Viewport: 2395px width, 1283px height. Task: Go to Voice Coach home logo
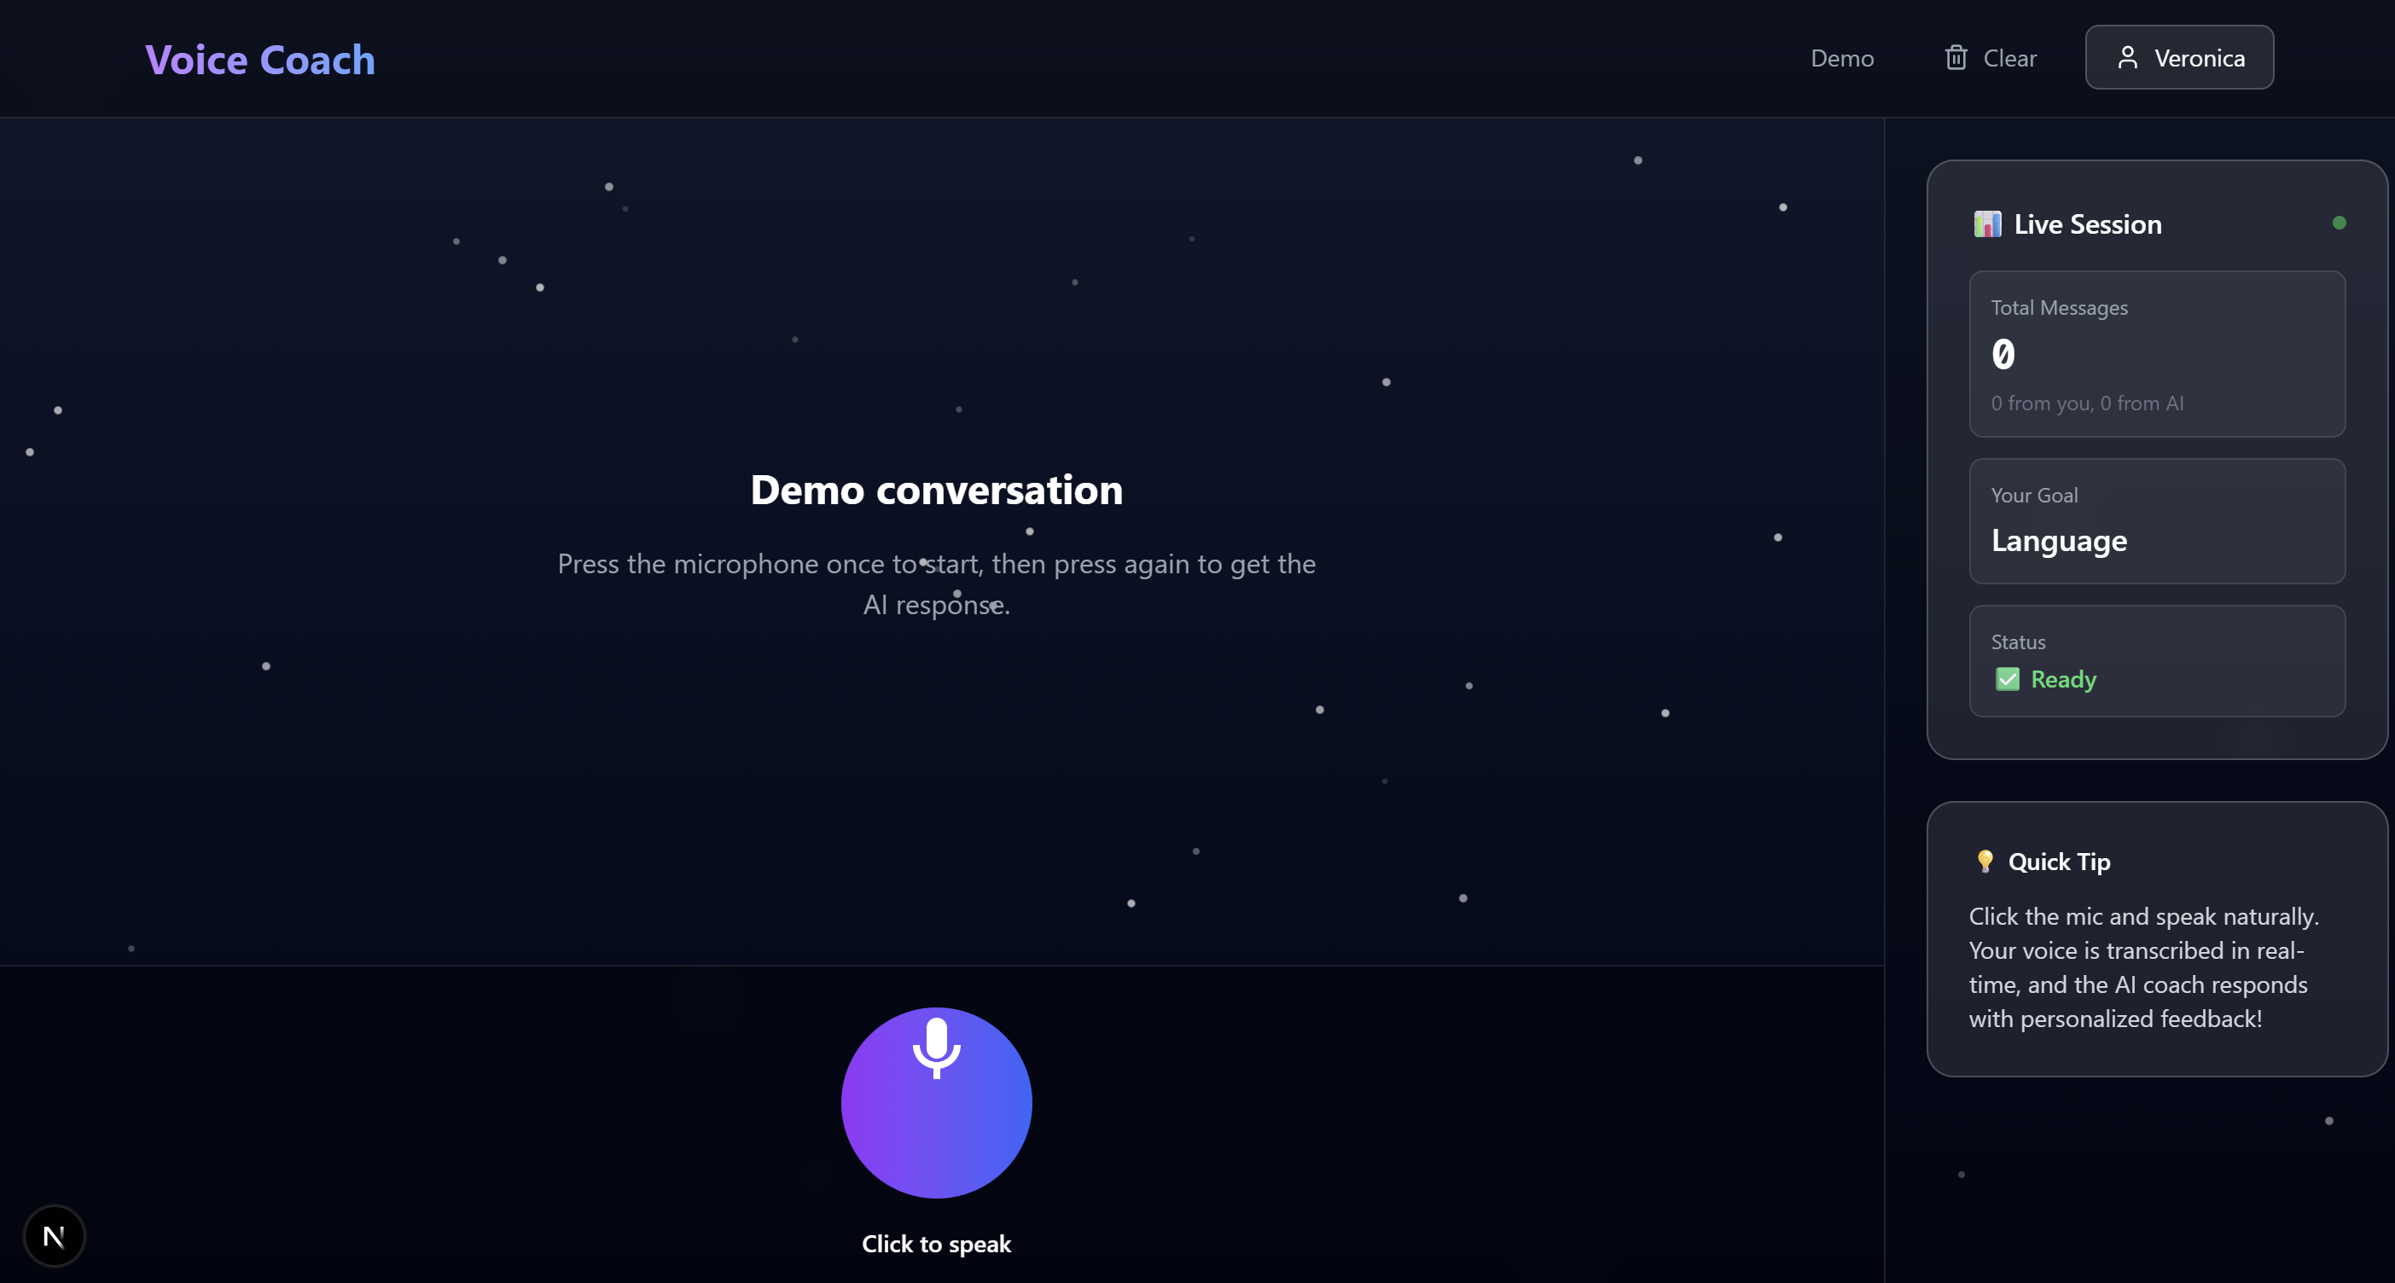[x=260, y=60]
